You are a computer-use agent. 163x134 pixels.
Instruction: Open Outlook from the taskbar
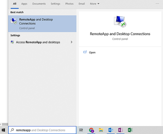pyautogui.click(x=111, y=130)
